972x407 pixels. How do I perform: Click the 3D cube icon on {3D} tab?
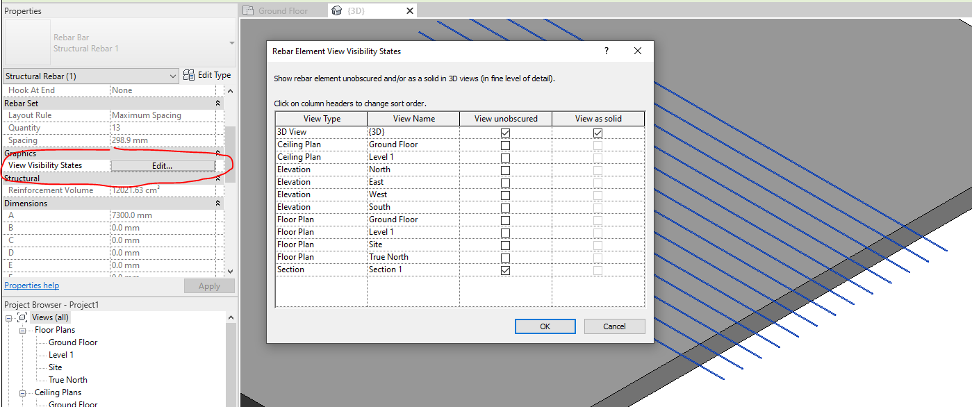338,10
